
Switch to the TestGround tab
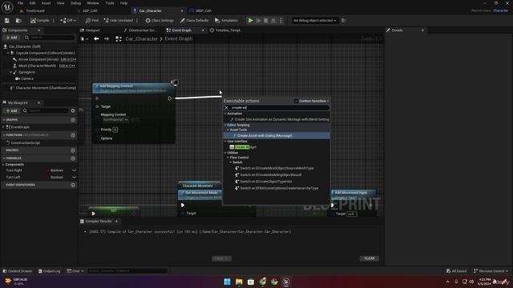click(35, 10)
